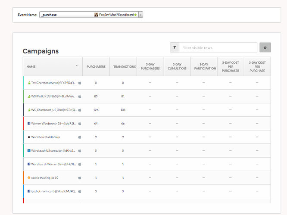This screenshot has height=215, width=287.
Task: Sort by 3-DAY CUMUL TXNS column
Action: click(x=177, y=67)
